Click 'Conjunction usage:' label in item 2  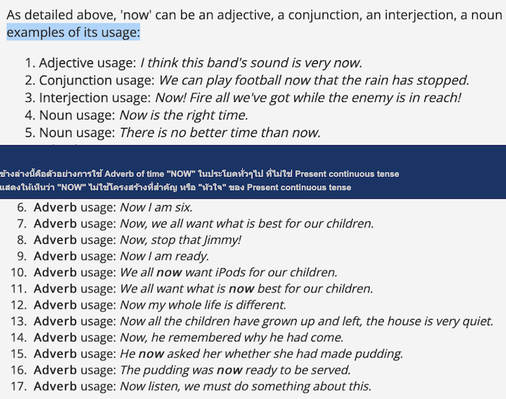(x=97, y=80)
